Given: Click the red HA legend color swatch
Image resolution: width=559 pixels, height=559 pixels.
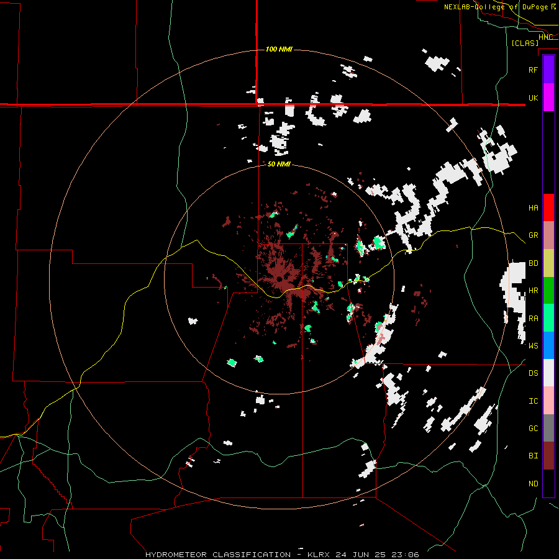Looking at the screenshot, I should (x=548, y=207).
